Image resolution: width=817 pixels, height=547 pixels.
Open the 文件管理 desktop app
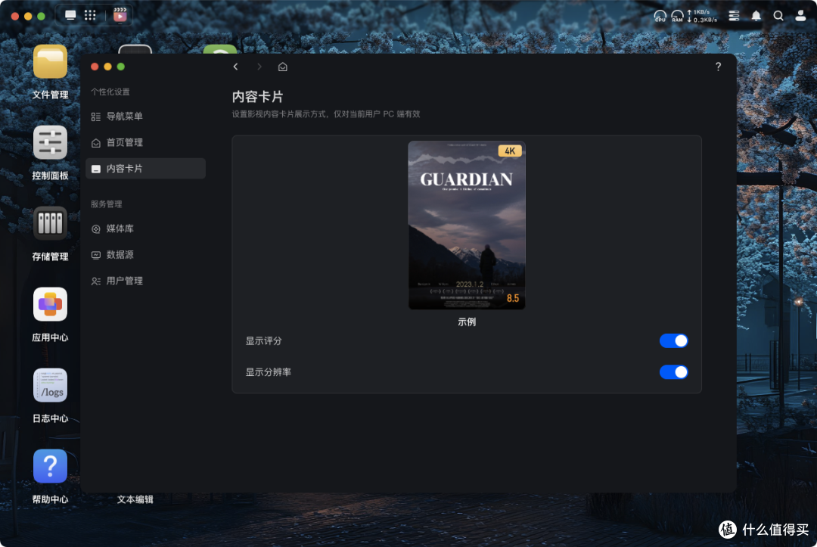pos(50,61)
